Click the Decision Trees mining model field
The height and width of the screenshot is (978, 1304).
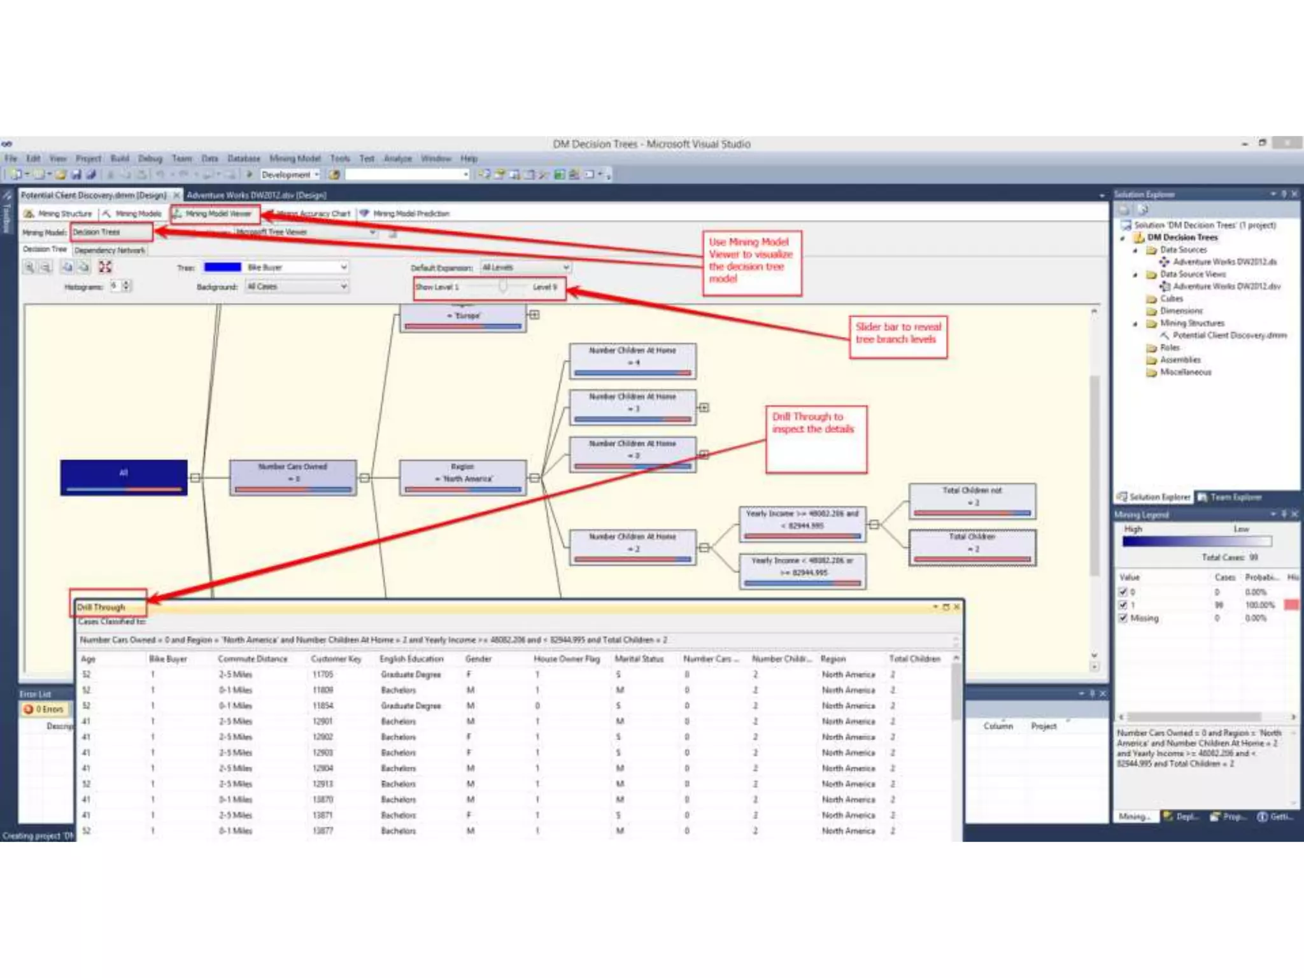(x=111, y=232)
